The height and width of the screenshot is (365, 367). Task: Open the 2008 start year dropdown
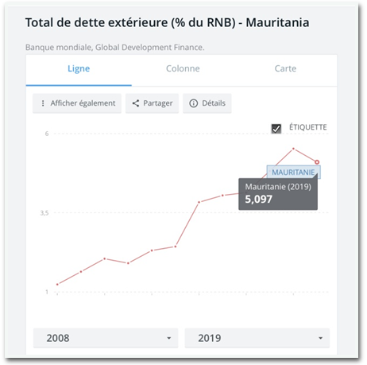click(106, 338)
